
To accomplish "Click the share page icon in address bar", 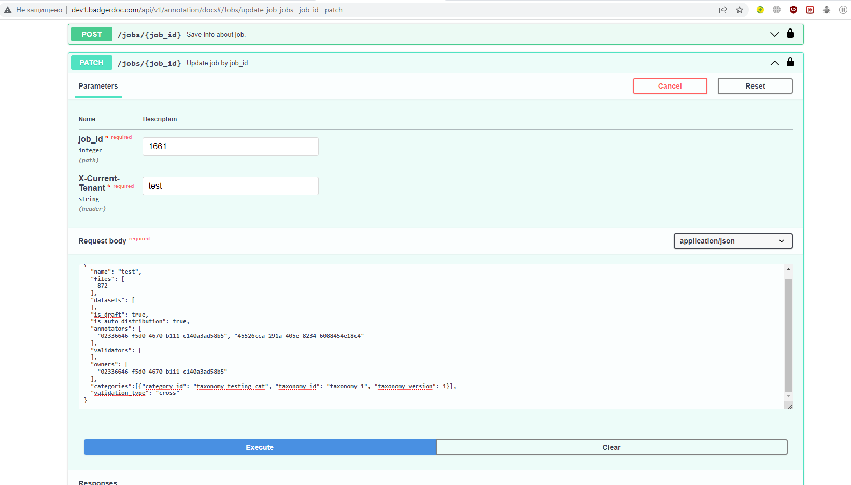I will click(x=723, y=10).
